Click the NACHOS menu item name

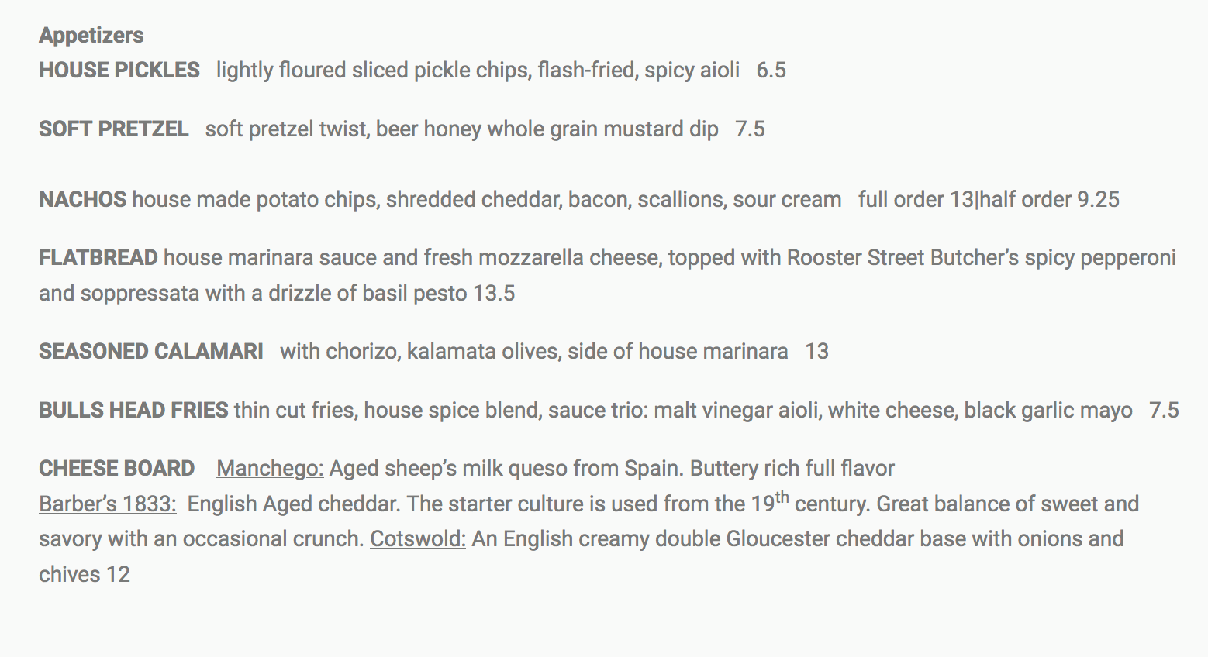[x=82, y=200]
